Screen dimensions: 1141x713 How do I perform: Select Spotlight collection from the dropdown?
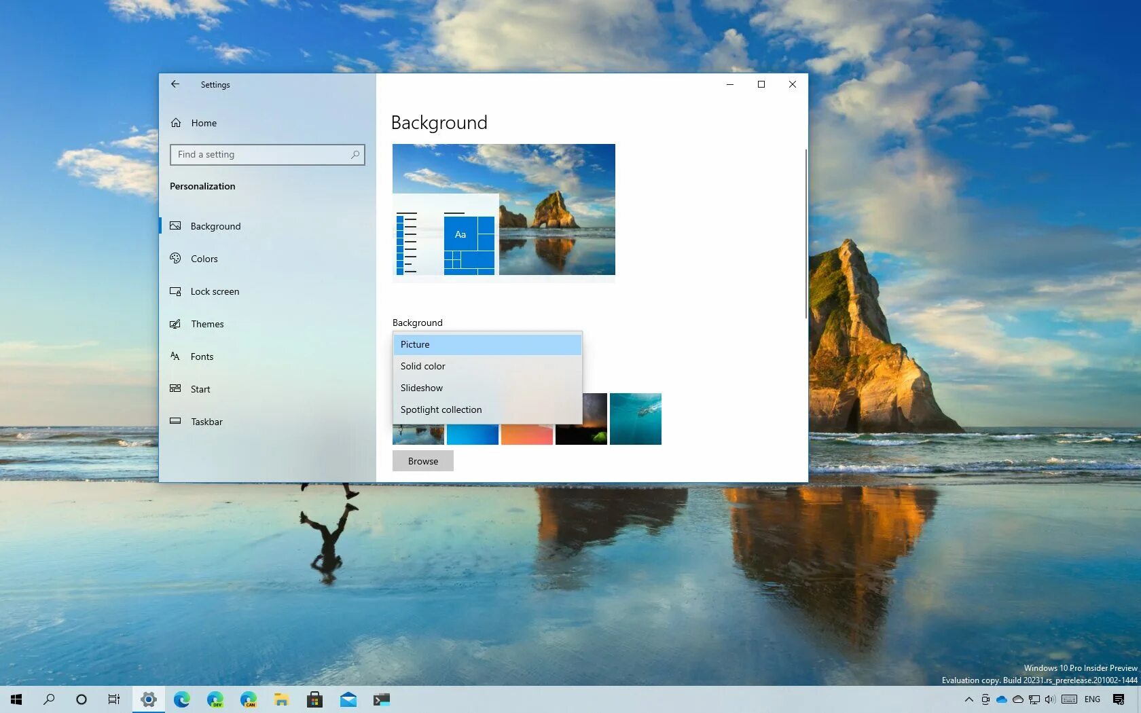point(441,409)
